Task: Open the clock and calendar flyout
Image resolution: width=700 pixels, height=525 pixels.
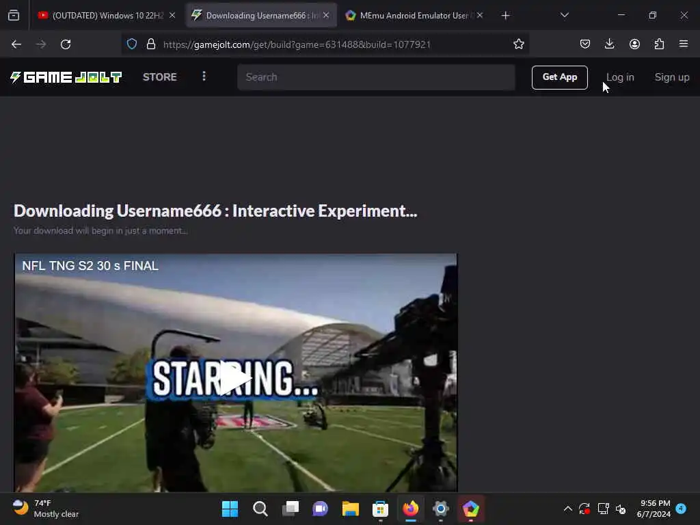Action: click(x=654, y=509)
